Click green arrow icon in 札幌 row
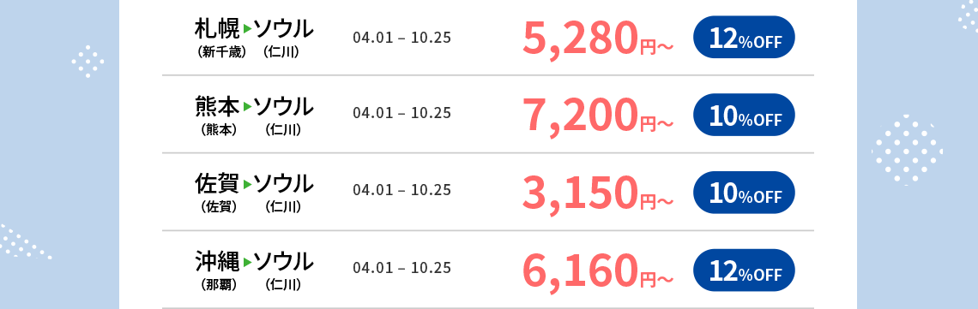Screen dimensions: 978x309 tap(247, 28)
